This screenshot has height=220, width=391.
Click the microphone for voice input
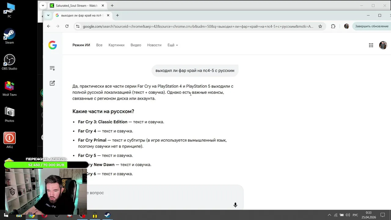pos(235,205)
